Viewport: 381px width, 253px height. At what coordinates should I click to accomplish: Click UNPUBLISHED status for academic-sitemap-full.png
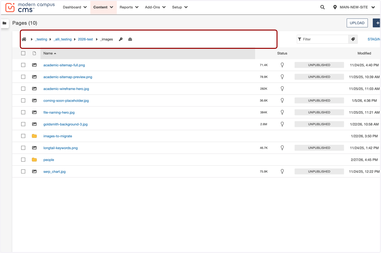[319, 65]
